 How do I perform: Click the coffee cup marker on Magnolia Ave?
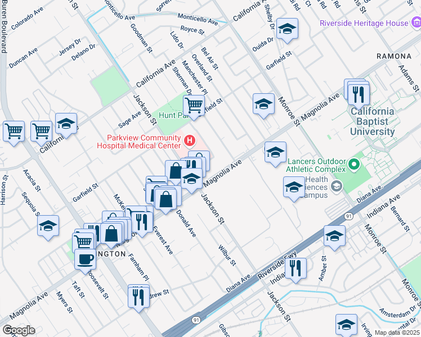coord(85,260)
